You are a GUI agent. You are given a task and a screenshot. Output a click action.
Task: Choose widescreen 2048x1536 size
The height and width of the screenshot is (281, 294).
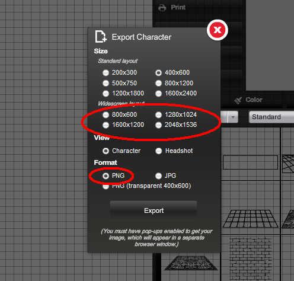click(x=158, y=125)
